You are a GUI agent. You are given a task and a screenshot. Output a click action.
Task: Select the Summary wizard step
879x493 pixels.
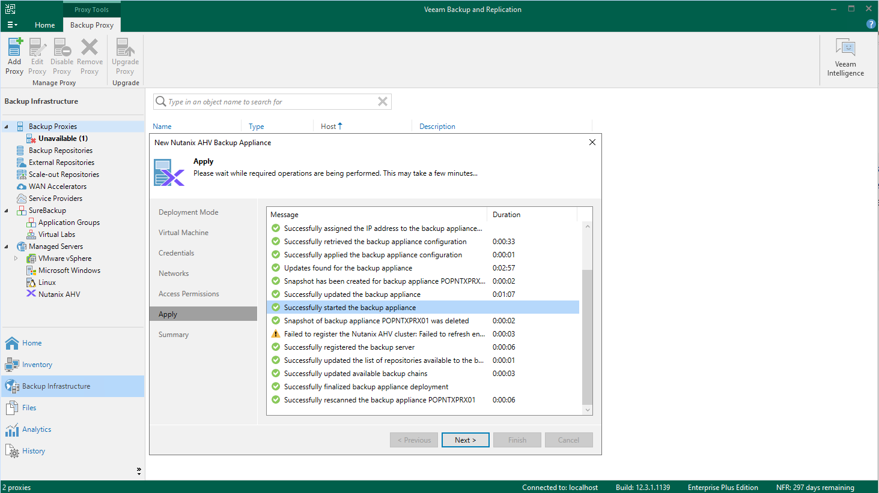click(174, 335)
